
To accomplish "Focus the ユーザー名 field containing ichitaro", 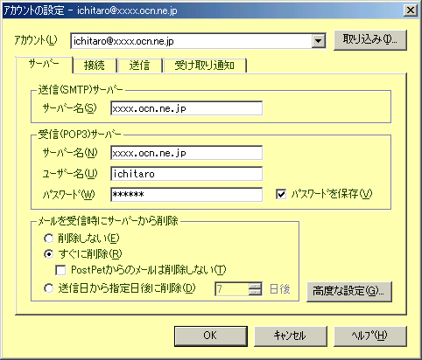I will [x=186, y=174].
